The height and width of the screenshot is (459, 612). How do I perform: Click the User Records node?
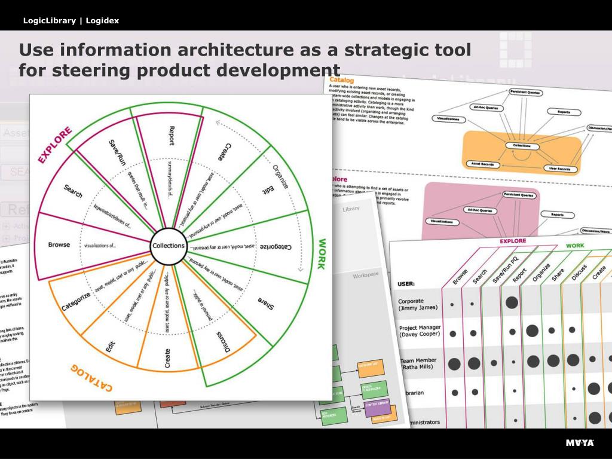click(x=560, y=169)
